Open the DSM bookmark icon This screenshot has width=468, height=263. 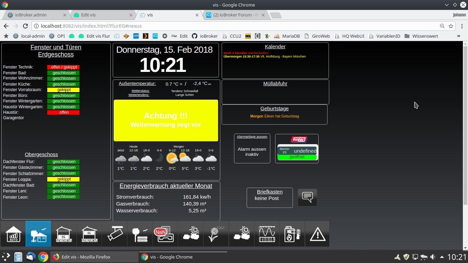[x=136, y=36]
